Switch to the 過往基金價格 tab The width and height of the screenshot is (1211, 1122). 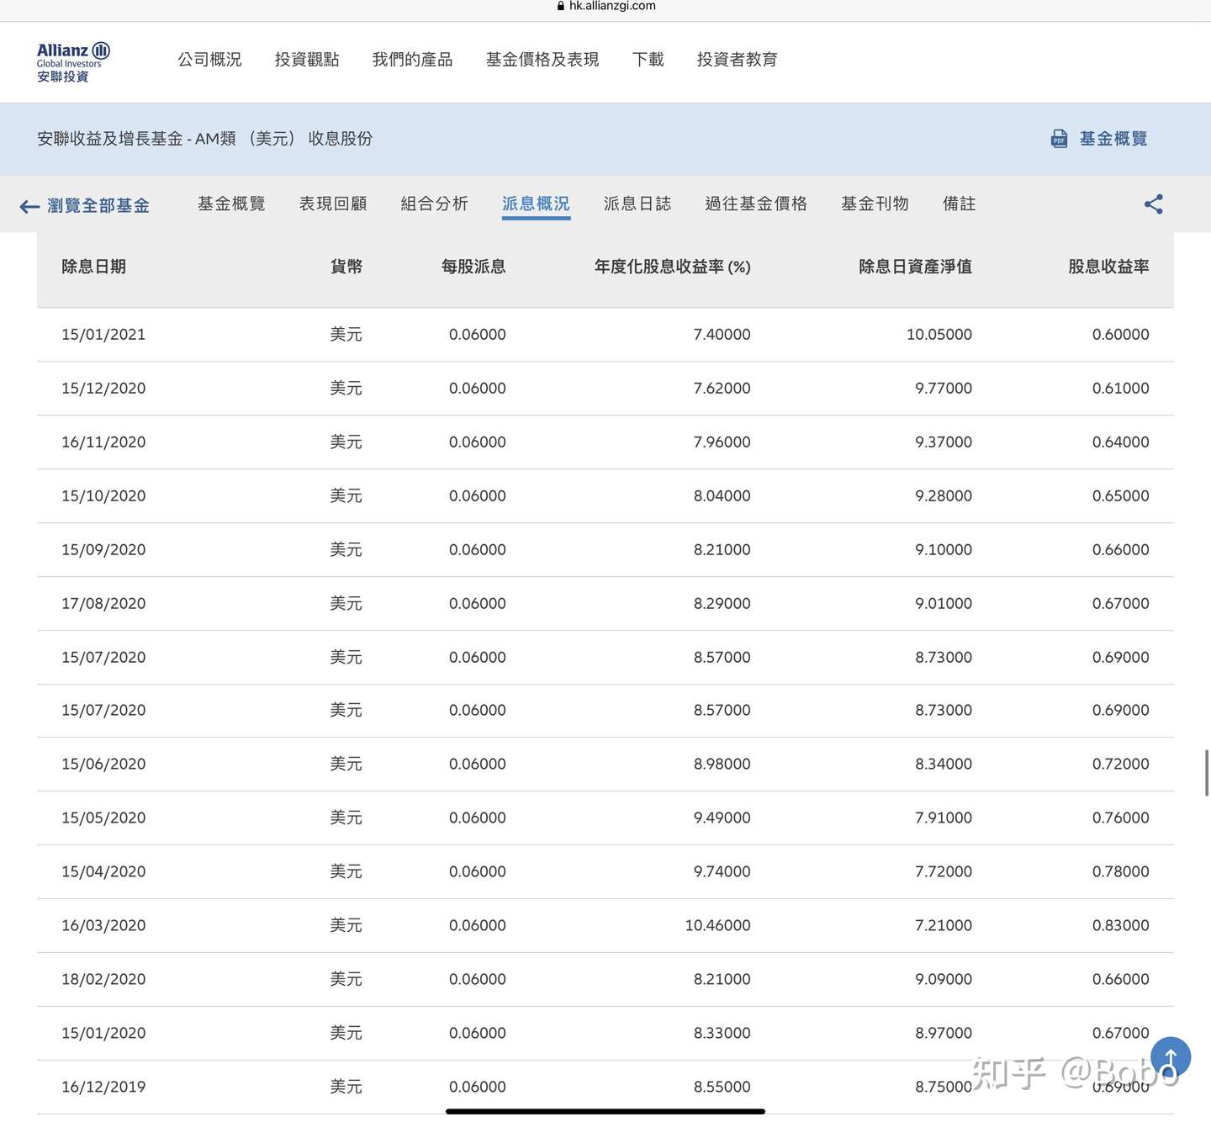pos(756,204)
